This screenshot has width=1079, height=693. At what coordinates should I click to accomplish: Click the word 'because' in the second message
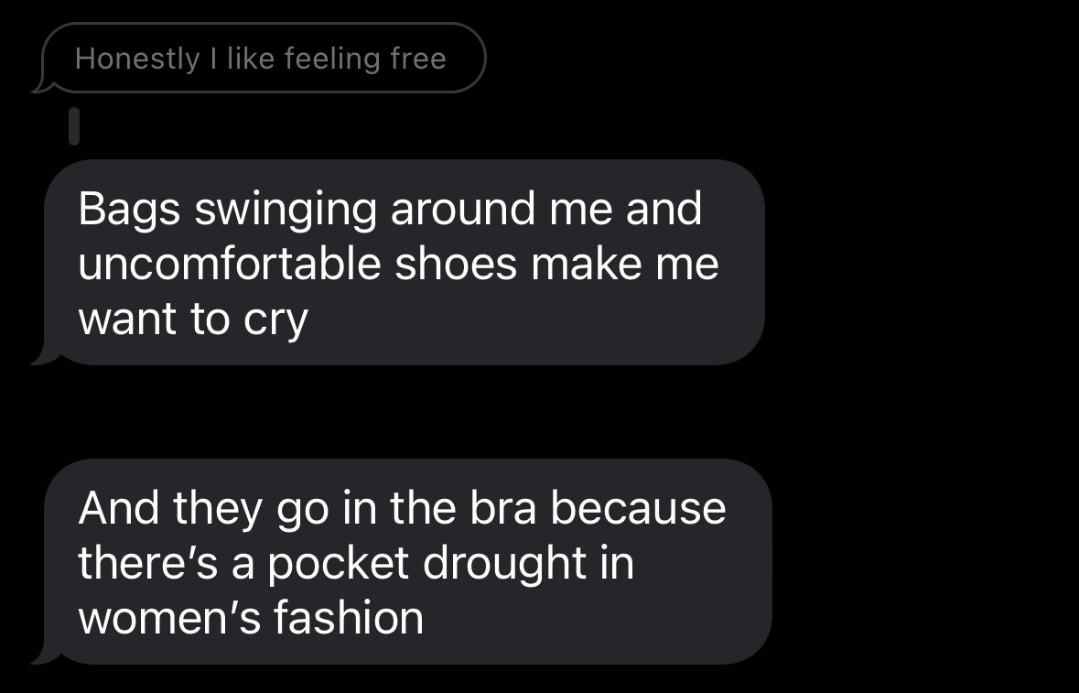(x=638, y=508)
